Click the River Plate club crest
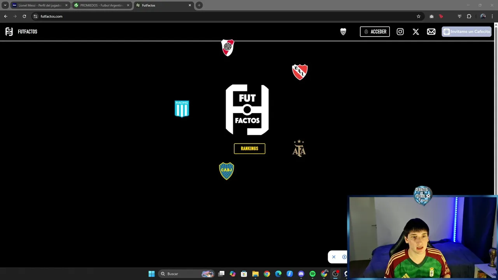Image resolution: width=498 pixels, height=280 pixels. click(228, 47)
